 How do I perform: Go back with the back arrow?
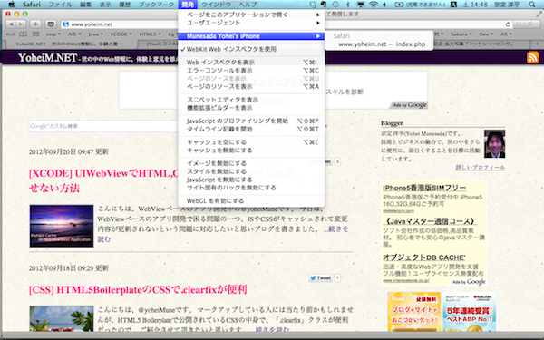point(12,24)
